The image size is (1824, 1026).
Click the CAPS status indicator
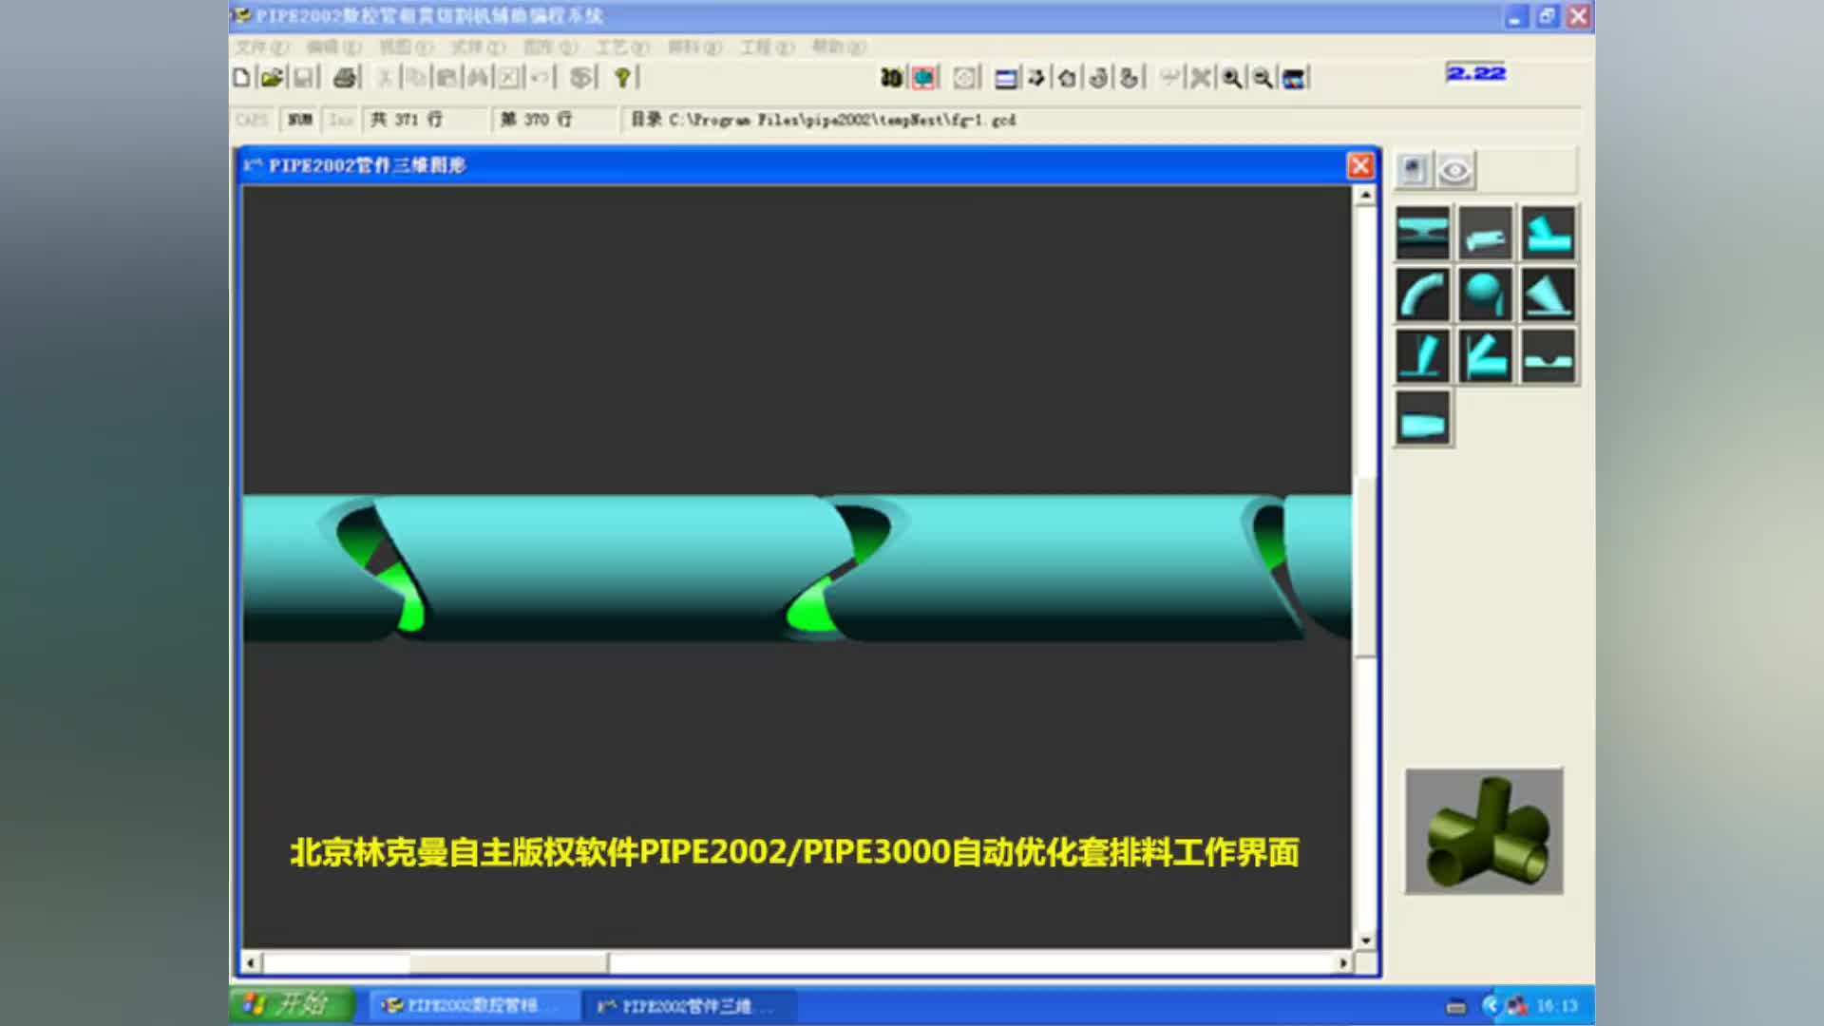click(x=252, y=120)
